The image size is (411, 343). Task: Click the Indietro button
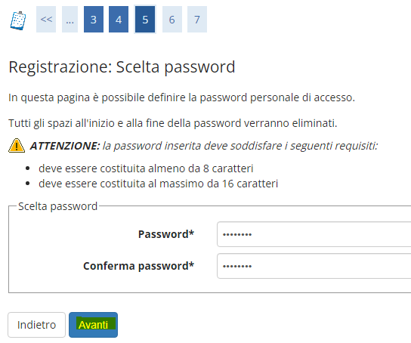click(37, 325)
